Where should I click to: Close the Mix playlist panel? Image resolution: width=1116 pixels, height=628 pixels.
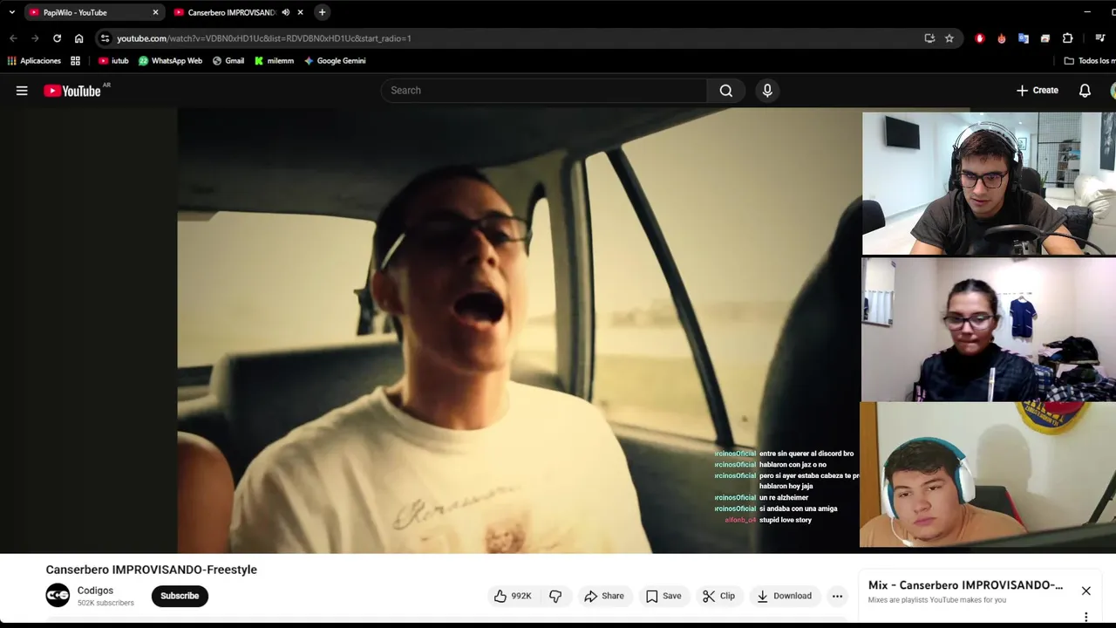click(1086, 590)
